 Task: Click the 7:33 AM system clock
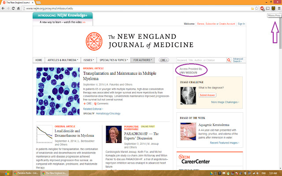(273, 173)
